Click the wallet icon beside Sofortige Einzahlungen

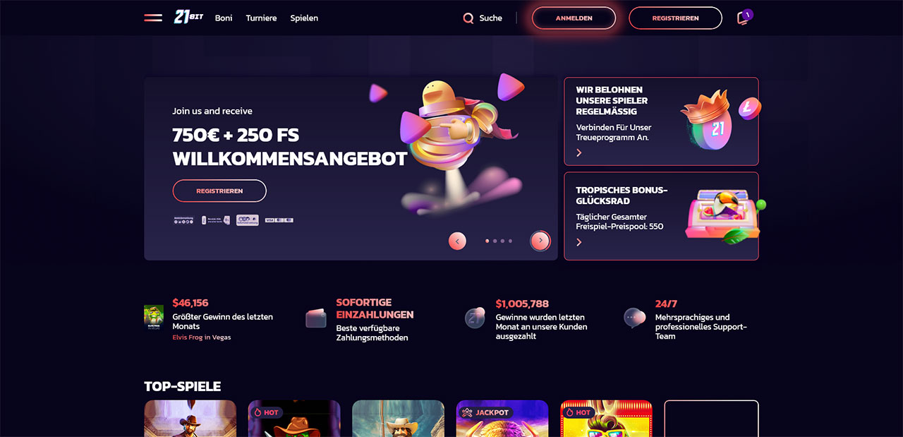point(316,318)
